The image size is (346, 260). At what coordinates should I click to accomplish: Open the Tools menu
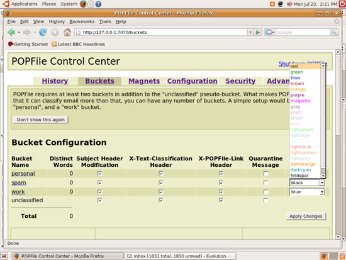105,21
